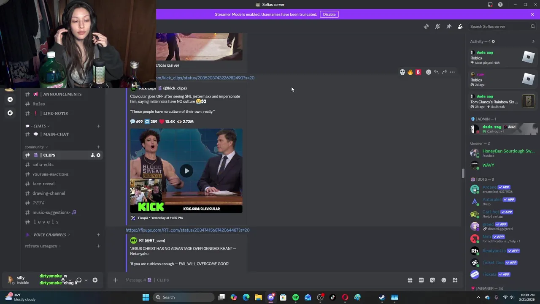Open the sofia-edits channel

coord(63,165)
